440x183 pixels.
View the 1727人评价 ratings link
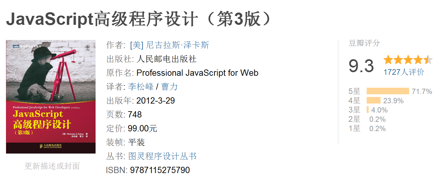[403, 72]
